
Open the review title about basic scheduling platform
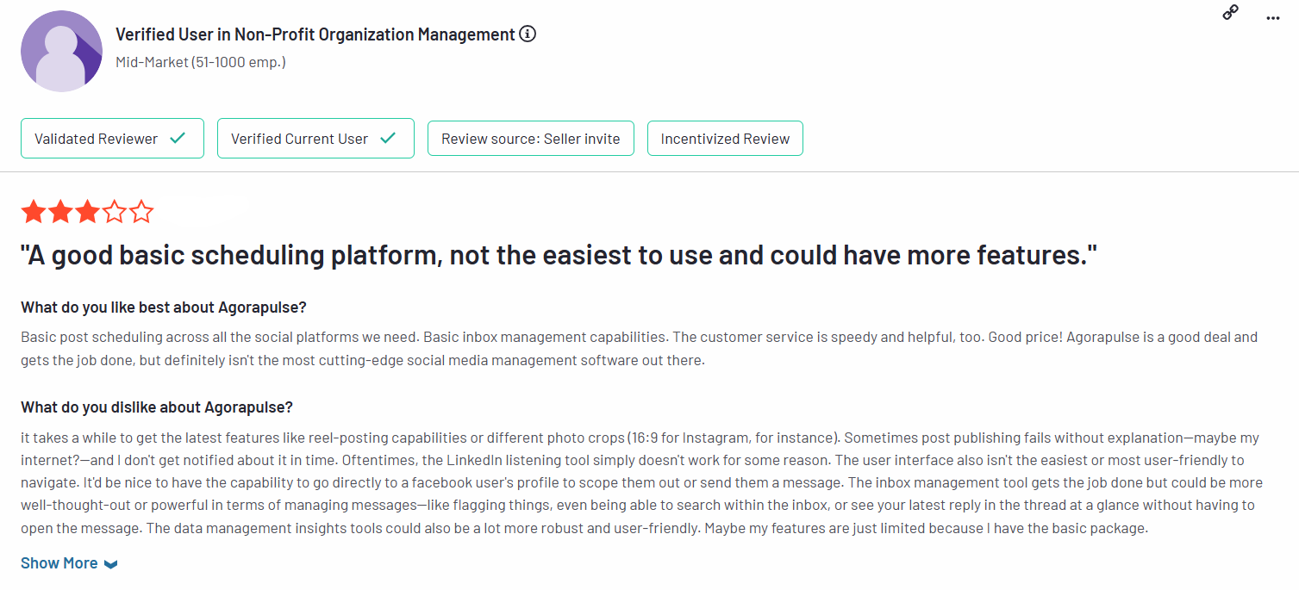coord(559,256)
